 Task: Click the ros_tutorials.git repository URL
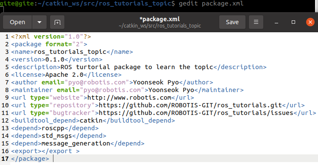190,105
